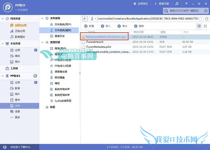Select com.apple.mobile_container_mana... file
This screenshot has width=210, height=150.
pos(145,52)
